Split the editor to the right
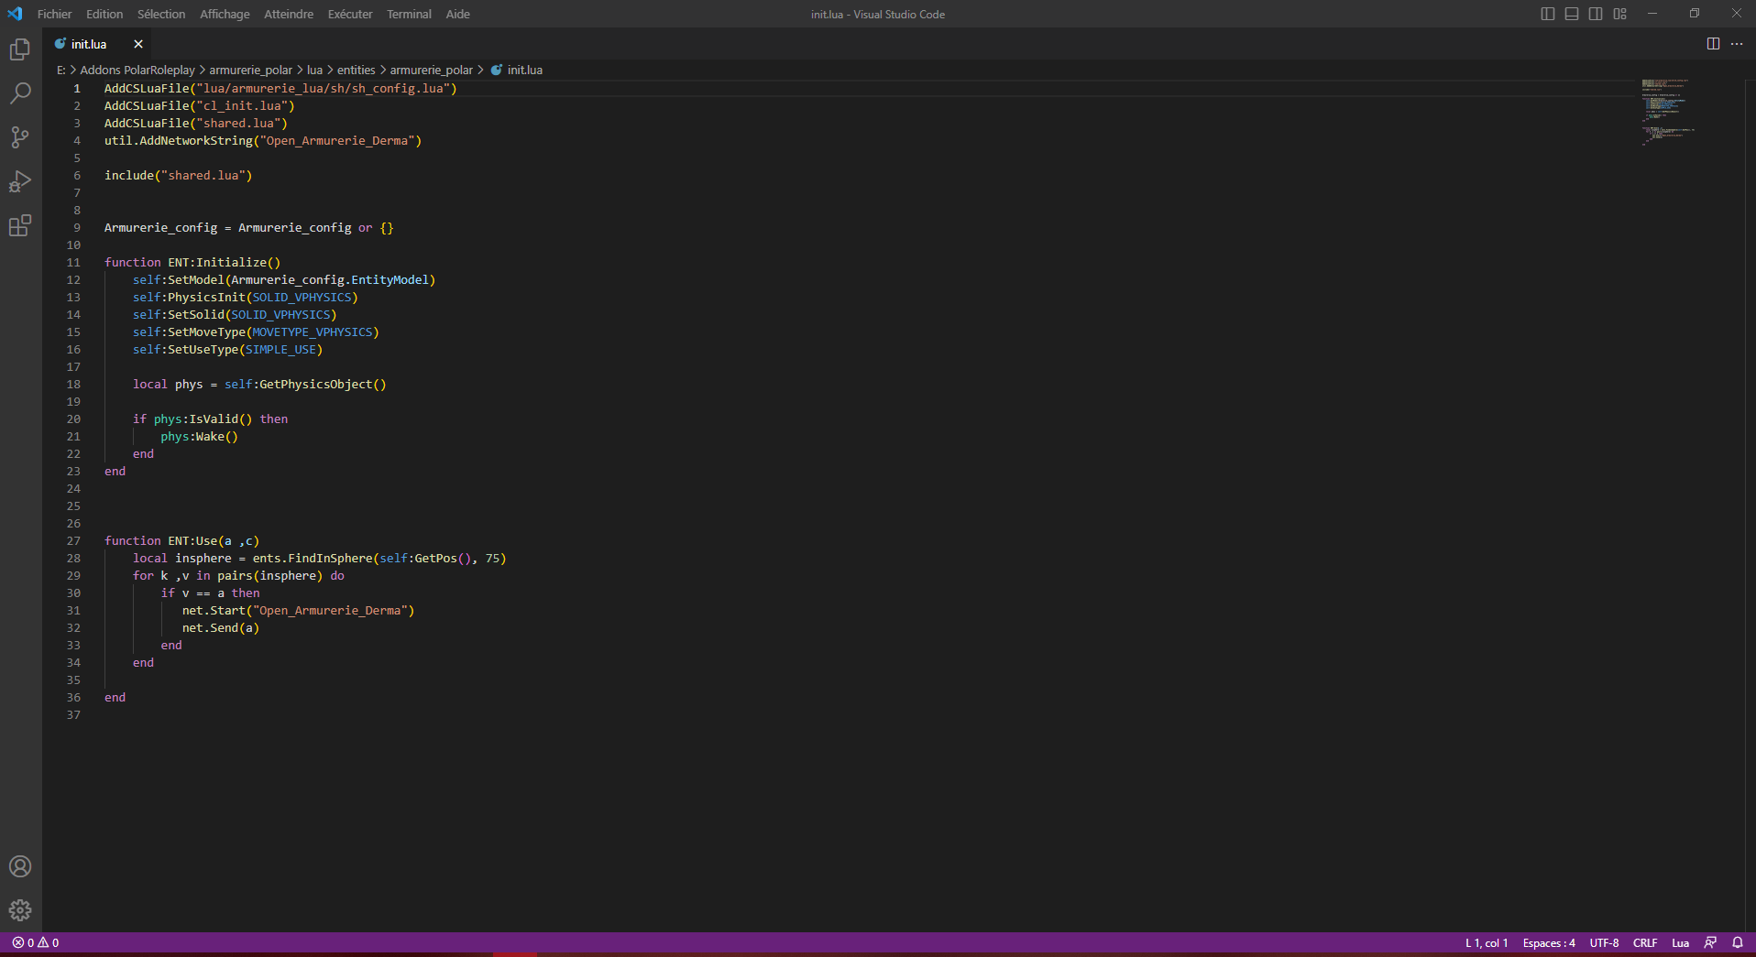 point(1713,44)
